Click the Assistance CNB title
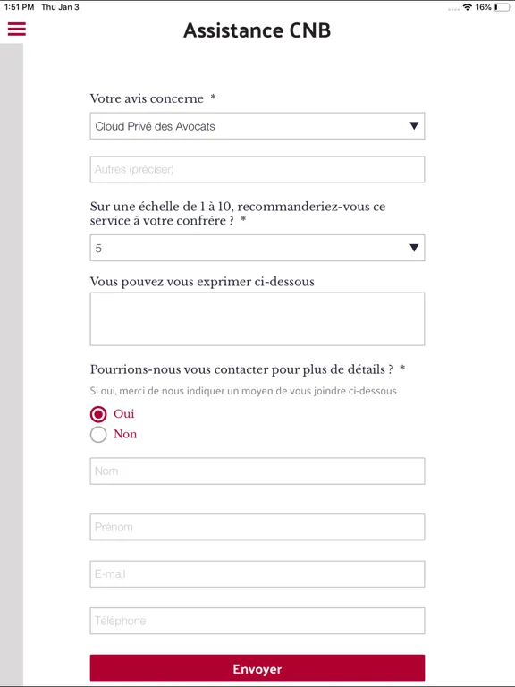 click(x=257, y=30)
